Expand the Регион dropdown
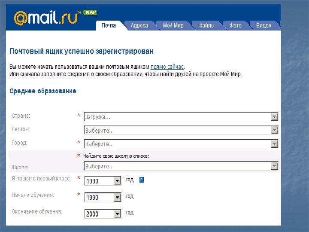The image size is (309, 232). tap(181, 130)
